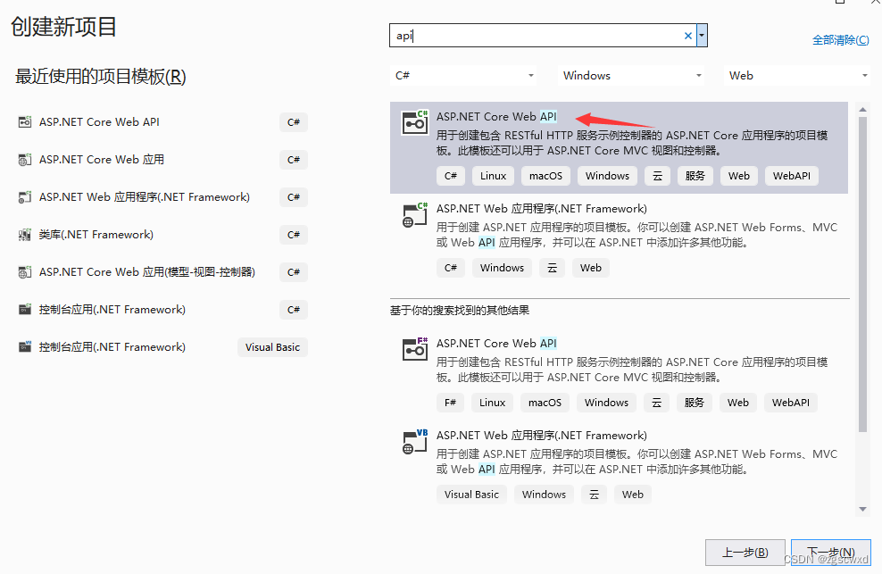The image size is (882, 574).
Task: Click the C# ASP.NET Core Web API result icon
Action: pyautogui.click(x=414, y=122)
